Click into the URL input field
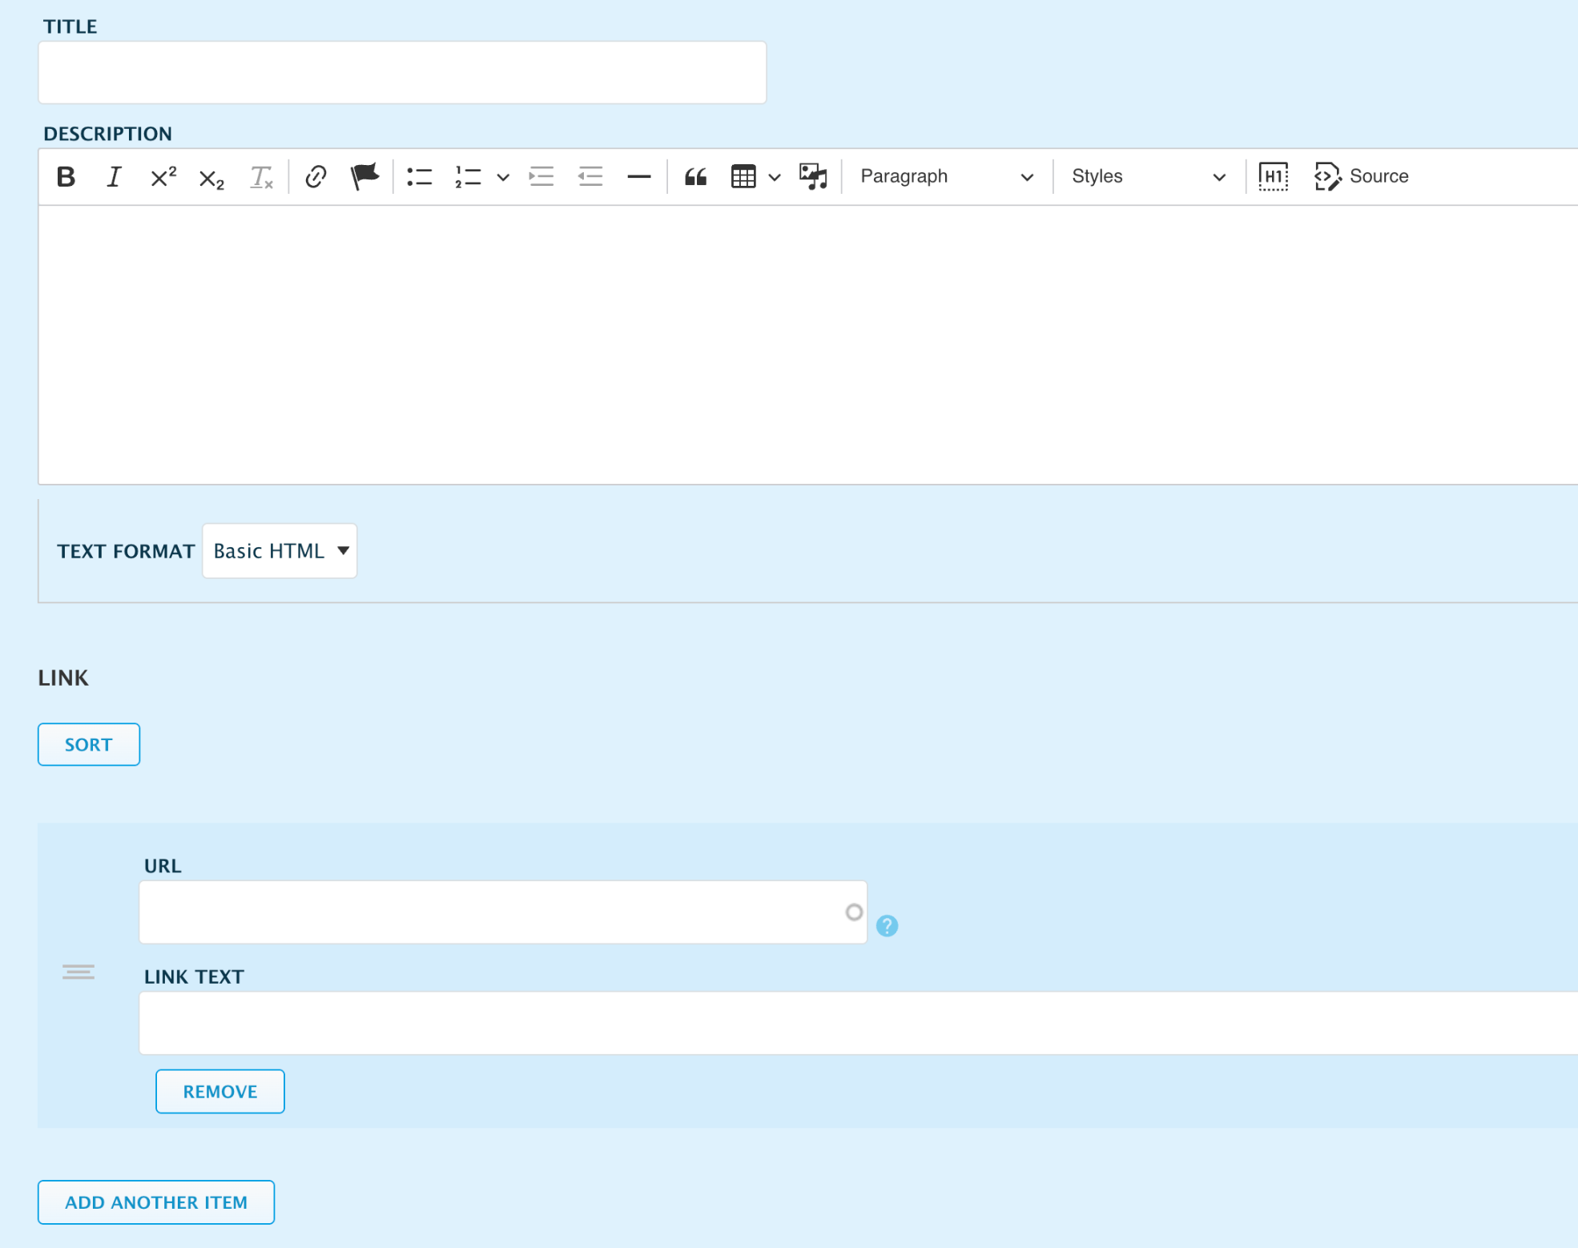This screenshot has width=1578, height=1248. (489, 912)
